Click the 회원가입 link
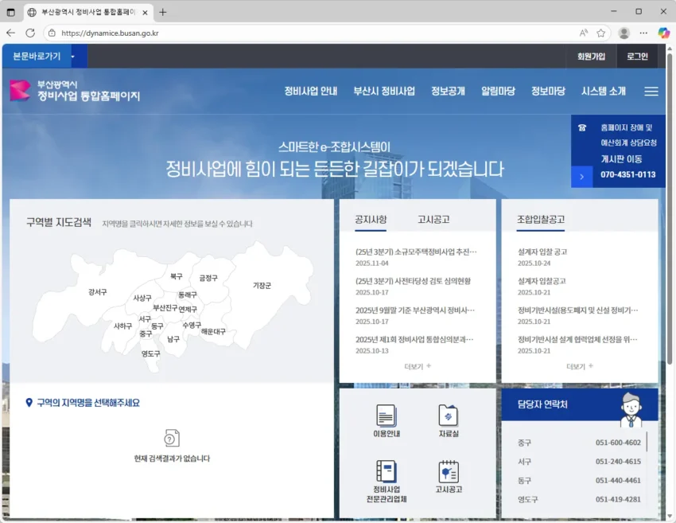The height and width of the screenshot is (523, 676). [x=591, y=57]
